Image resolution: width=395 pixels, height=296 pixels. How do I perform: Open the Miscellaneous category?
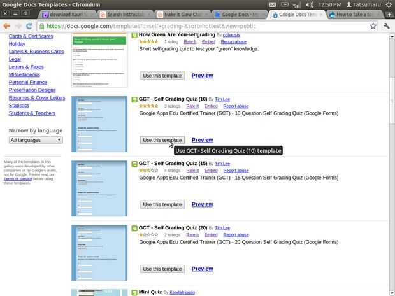24,74
